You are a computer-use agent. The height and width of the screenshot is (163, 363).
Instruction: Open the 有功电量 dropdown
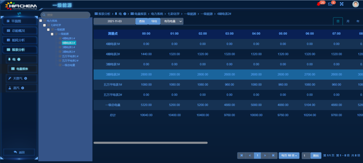click(172, 21)
